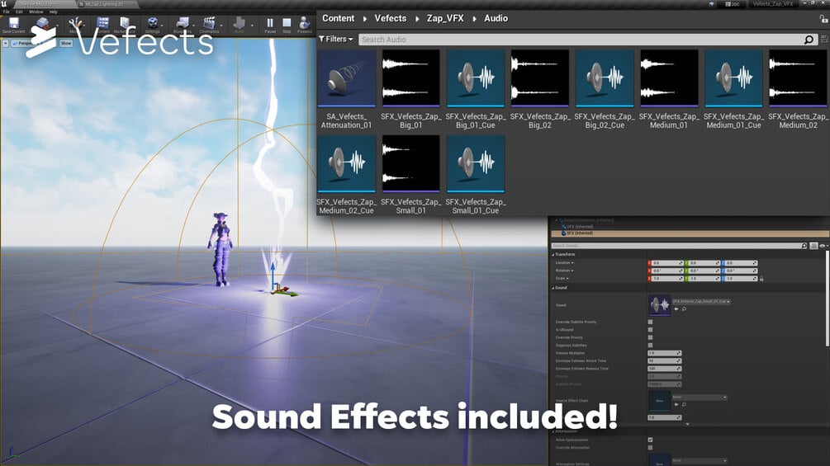Screen dimensions: 830x466
Task: Open the Edit menu
Action: 19,12
